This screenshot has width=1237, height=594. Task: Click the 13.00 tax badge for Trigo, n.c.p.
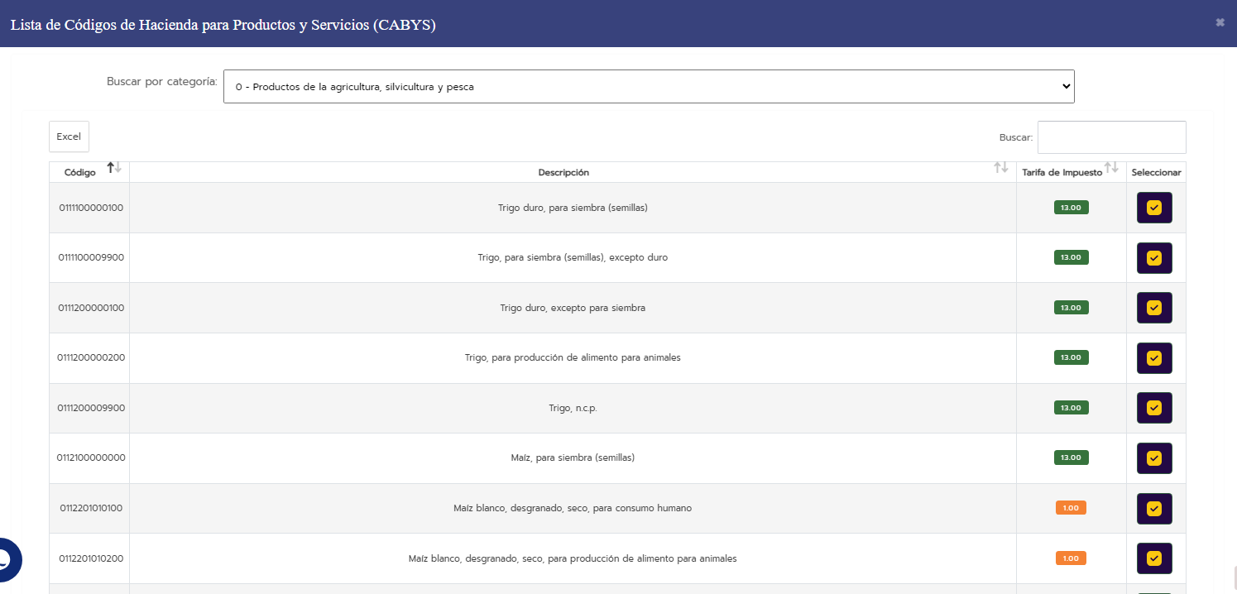1071,408
